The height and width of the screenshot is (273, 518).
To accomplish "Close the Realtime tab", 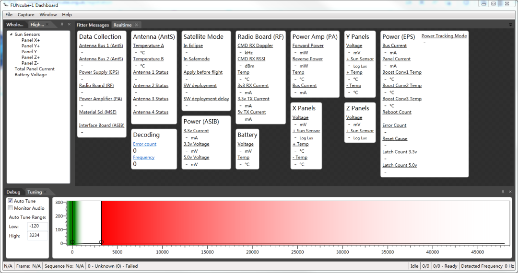I will click(136, 25).
